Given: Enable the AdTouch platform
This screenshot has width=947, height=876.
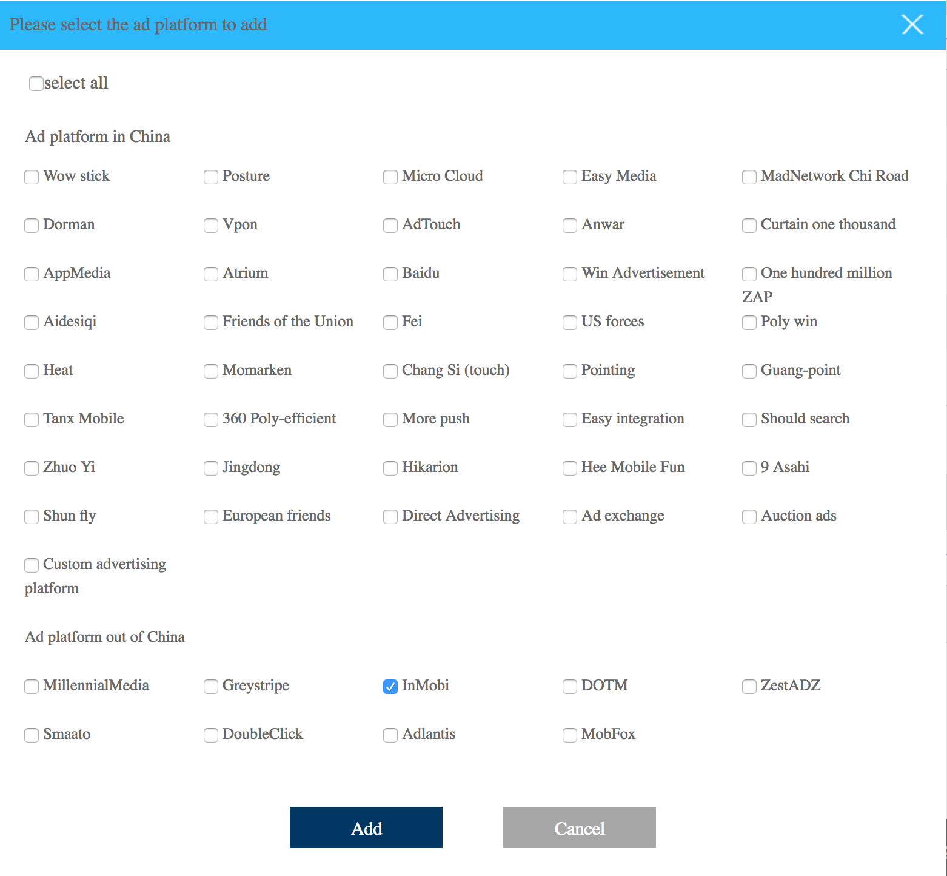Looking at the screenshot, I should pyautogui.click(x=390, y=226).
